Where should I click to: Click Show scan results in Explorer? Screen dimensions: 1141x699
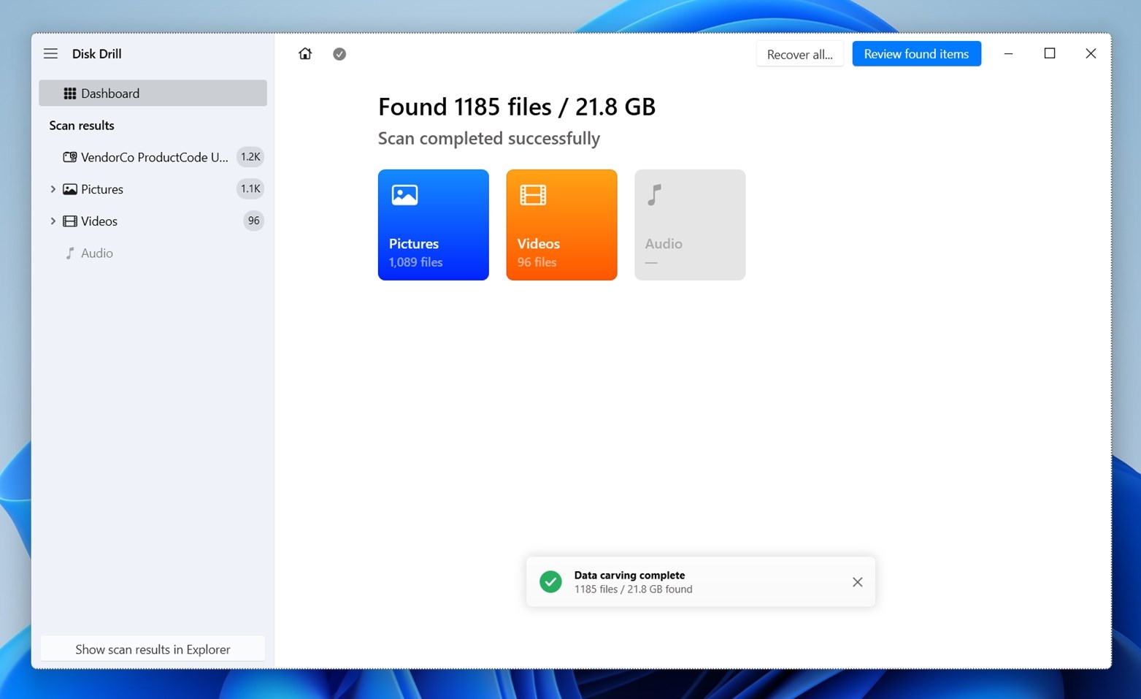point(153,649)
